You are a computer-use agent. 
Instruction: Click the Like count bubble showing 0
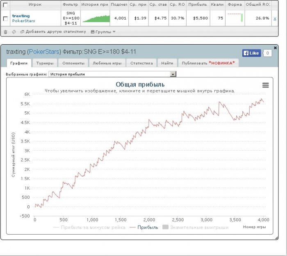tap(267, 53)
